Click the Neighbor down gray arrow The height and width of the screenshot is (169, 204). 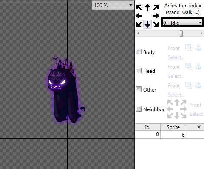(177, 116)
